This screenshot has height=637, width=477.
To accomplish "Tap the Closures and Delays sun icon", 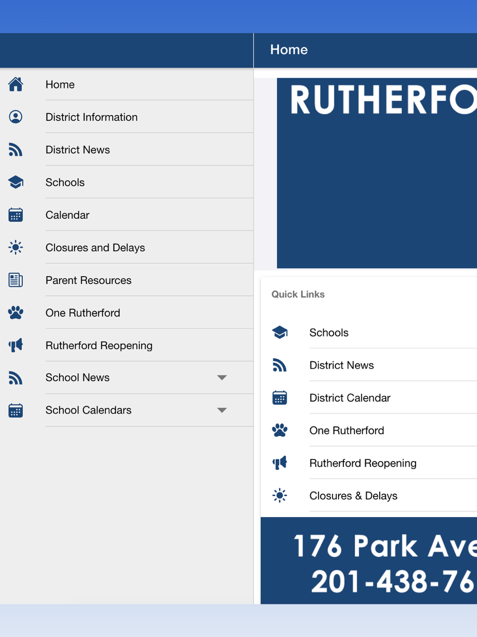I will (16, 247).
